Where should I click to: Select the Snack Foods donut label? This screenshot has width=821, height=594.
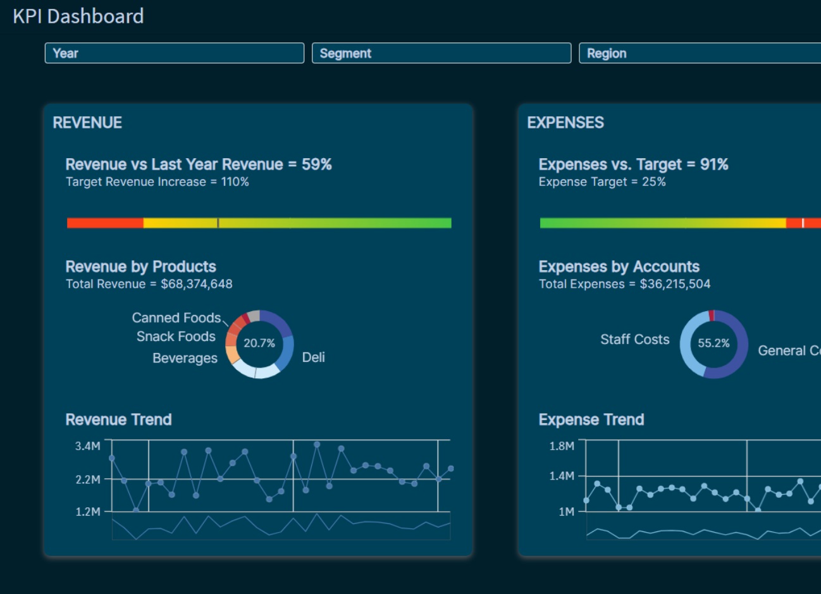coord(176,337)
